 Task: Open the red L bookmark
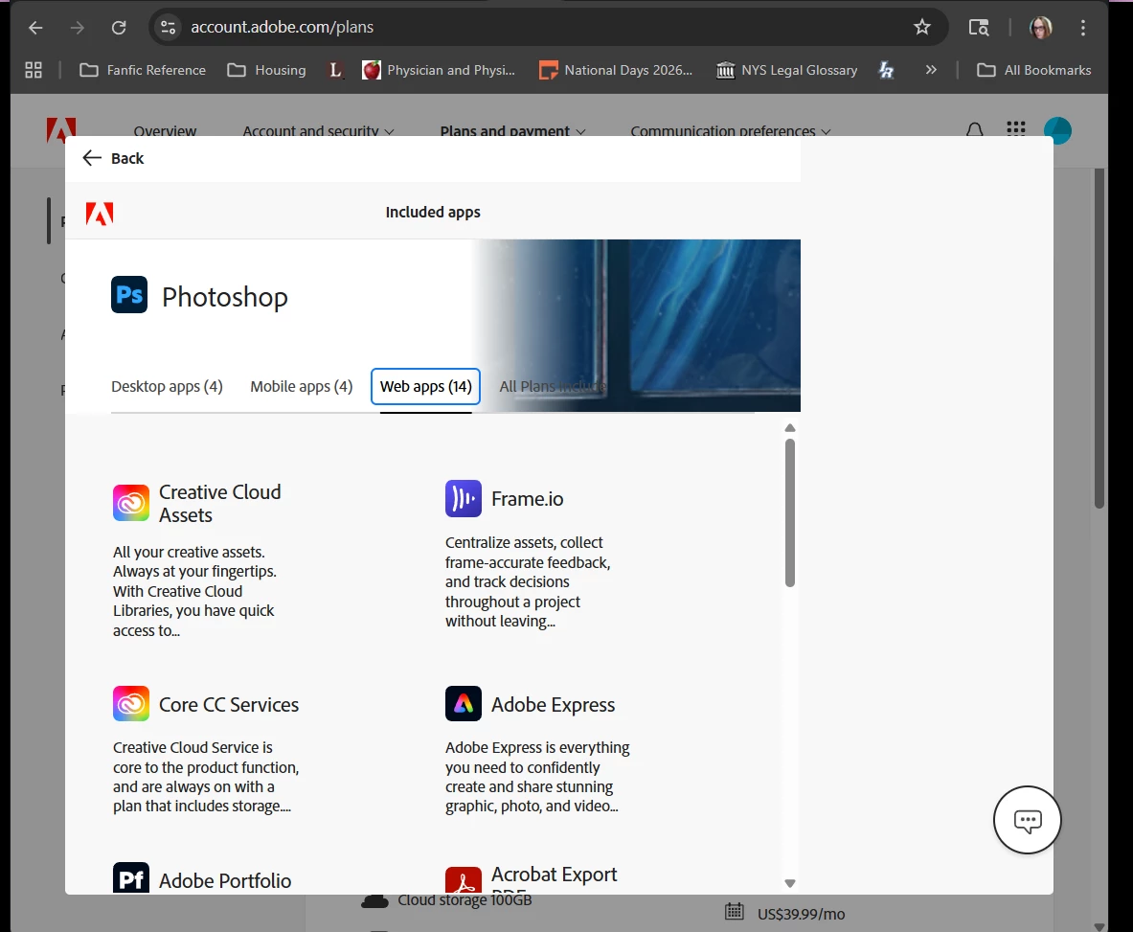coord(335,70)
